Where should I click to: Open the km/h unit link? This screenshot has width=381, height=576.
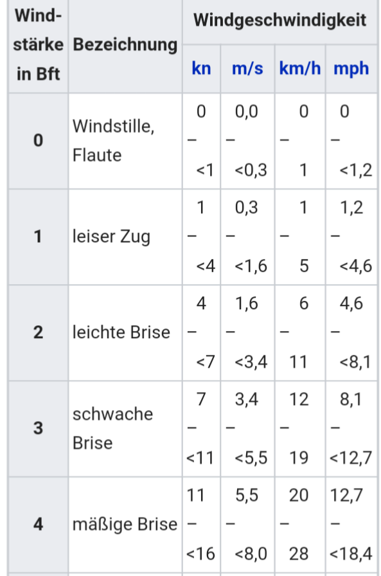pyautogui.click(x=300, y=68)
